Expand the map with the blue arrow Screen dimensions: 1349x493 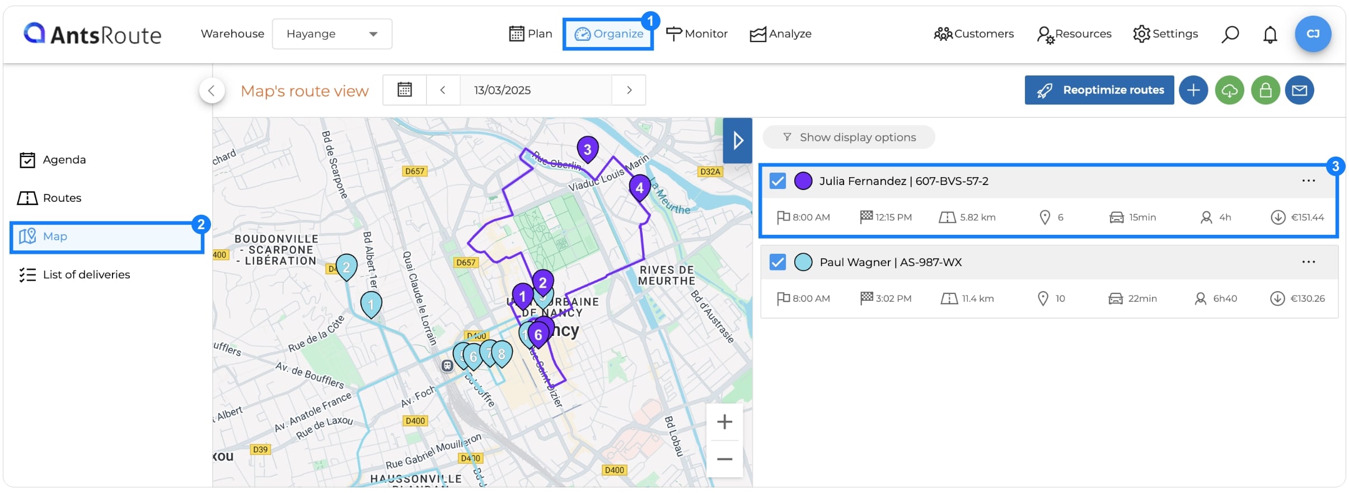pyautogui.click(x=737, y=140)
